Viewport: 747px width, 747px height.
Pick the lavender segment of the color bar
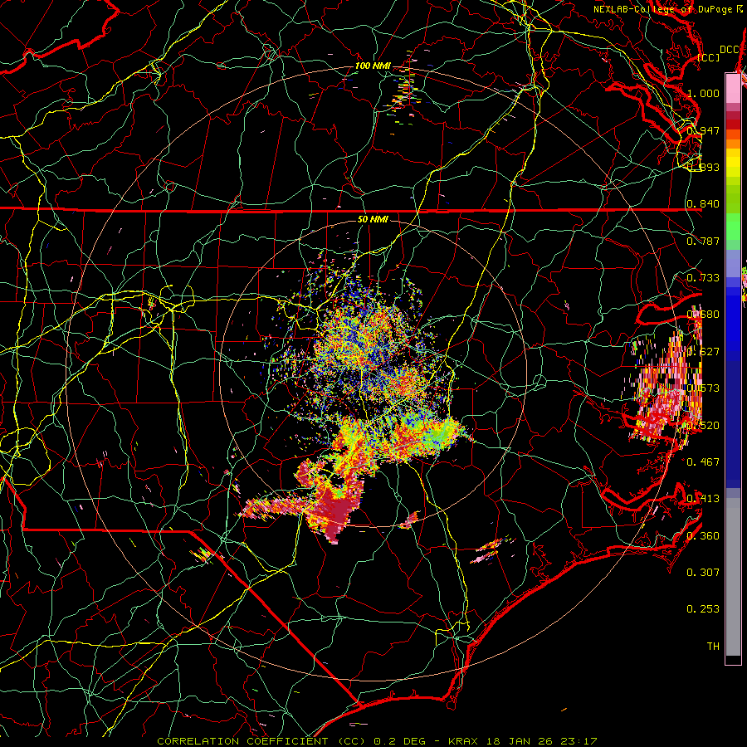tap(733, 263)
